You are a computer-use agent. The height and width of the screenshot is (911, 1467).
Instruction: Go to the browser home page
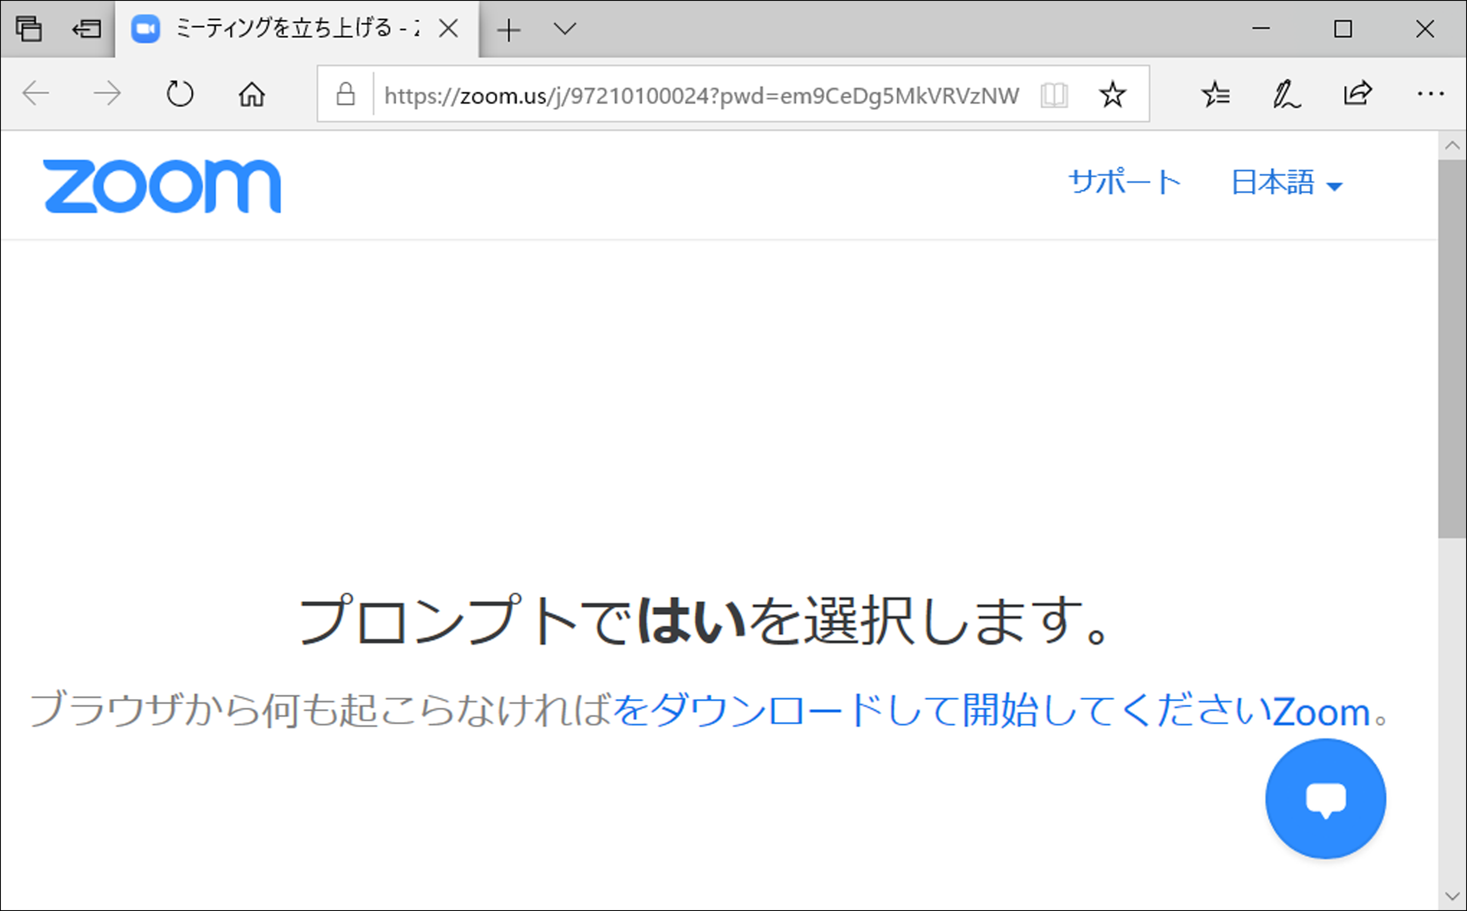[x=251, y=94]
